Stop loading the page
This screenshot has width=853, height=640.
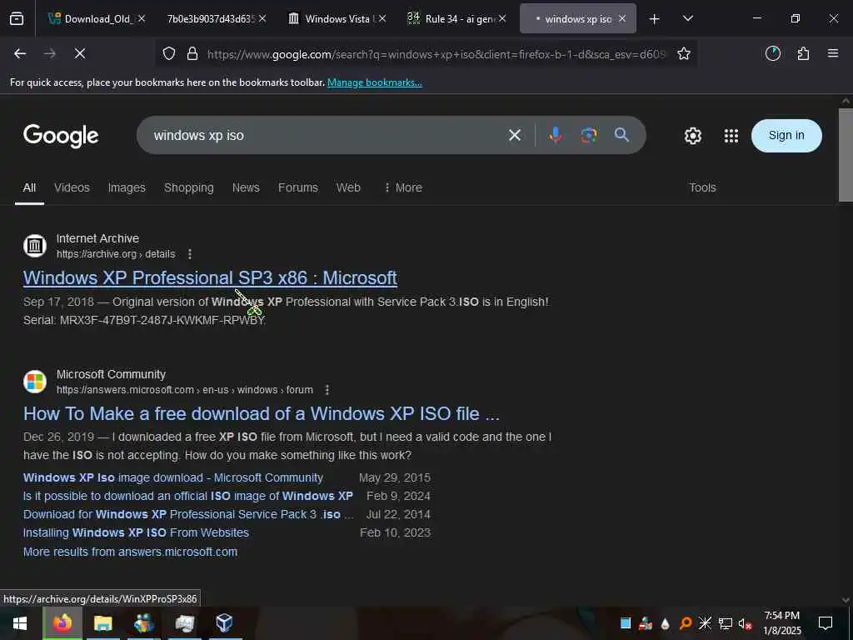[x=80, y=53]
